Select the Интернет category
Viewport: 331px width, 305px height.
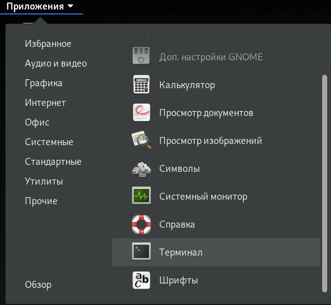(45, 103)
